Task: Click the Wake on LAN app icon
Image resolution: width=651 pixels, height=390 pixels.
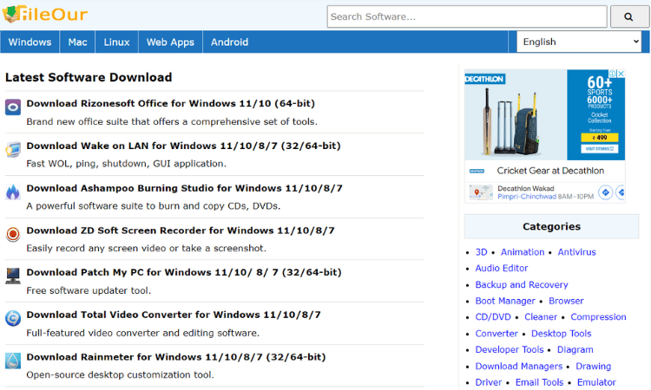Action: [13, 150]
